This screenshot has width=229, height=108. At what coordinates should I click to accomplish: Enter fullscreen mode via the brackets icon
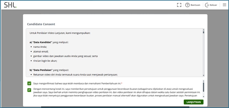point(179,5)
